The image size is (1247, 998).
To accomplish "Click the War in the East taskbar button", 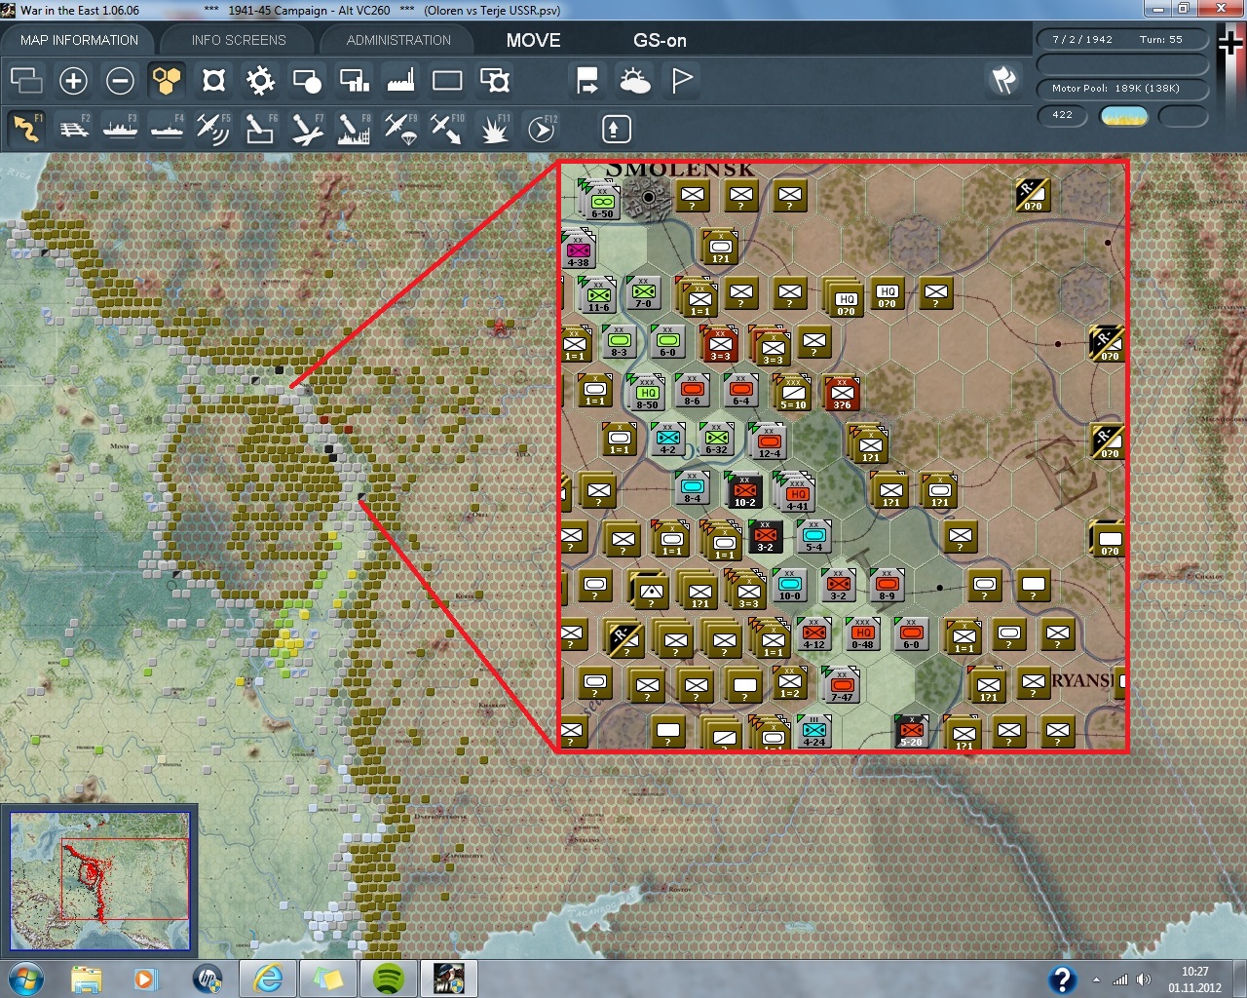I will 449,979.
